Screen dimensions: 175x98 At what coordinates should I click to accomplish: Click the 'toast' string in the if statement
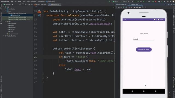tap(81, 57)
